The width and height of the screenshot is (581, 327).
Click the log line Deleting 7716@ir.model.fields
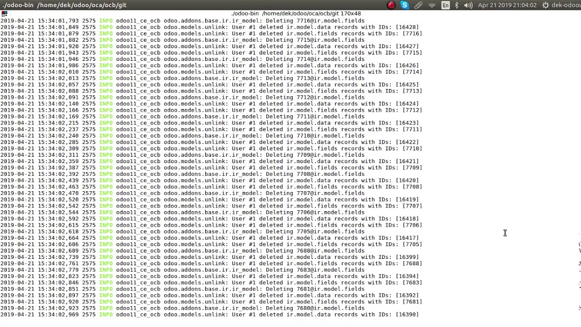(315, 21)
